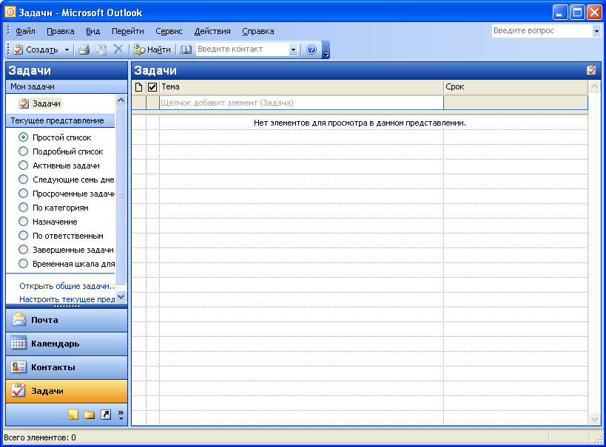Click the Найти find button
Viewport: 606px width, 447px height.
(152, 50)
